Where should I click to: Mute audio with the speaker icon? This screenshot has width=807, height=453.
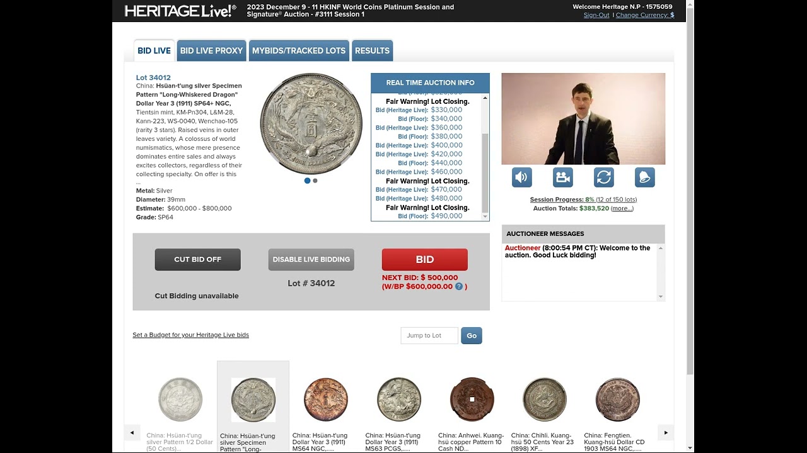coord(522,177)
